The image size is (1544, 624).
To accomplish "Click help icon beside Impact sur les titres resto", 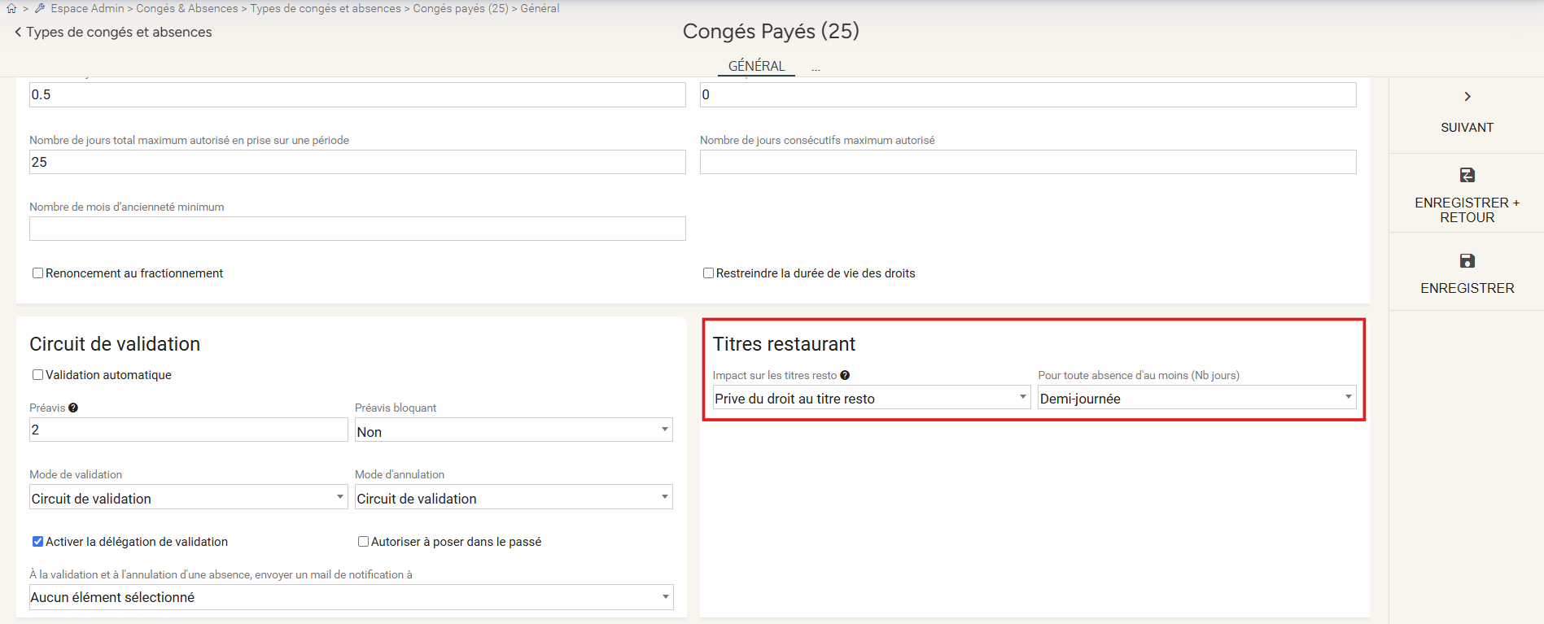I will click(x=845, y=376).
